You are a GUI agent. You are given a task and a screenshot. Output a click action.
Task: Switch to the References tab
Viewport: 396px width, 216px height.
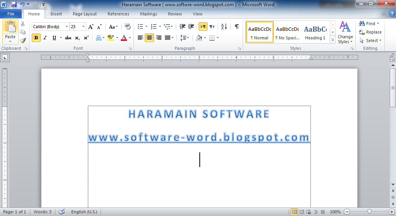[118, 14]
